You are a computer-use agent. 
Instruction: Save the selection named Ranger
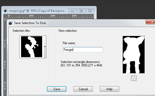click(57, 89)
